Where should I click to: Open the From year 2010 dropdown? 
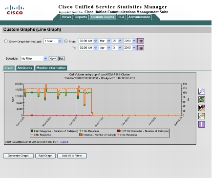point(129,41)
